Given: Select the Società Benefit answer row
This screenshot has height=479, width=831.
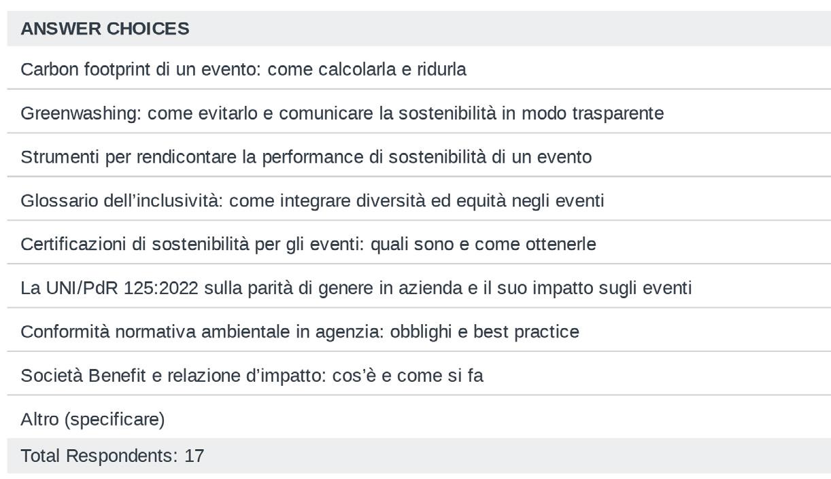Looking at the screenshot, I should [252, 375].
